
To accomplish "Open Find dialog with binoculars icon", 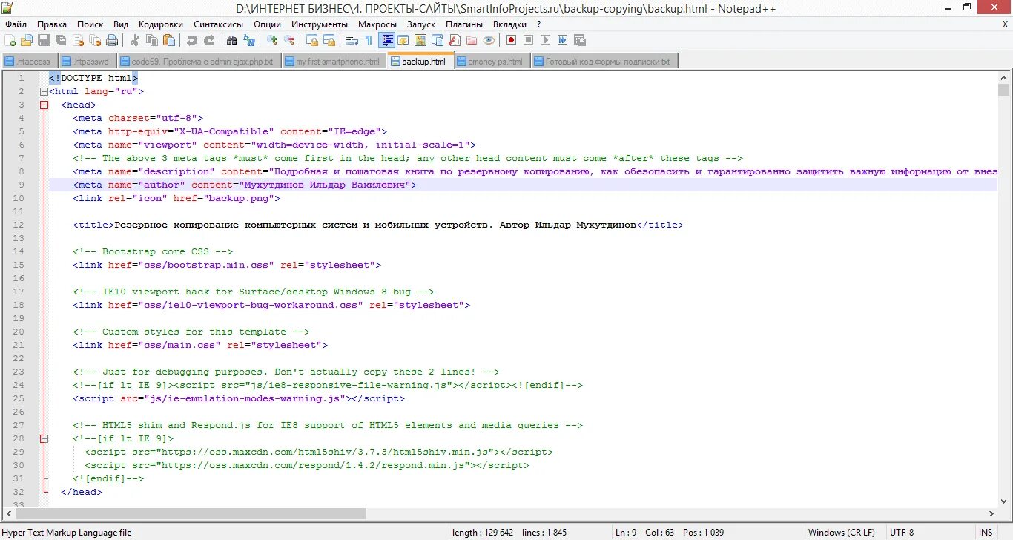I will tap(231, 40).
